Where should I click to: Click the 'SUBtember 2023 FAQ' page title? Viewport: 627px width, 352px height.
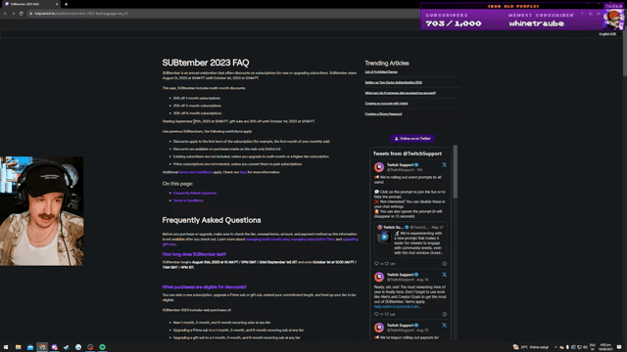[206, 63]
